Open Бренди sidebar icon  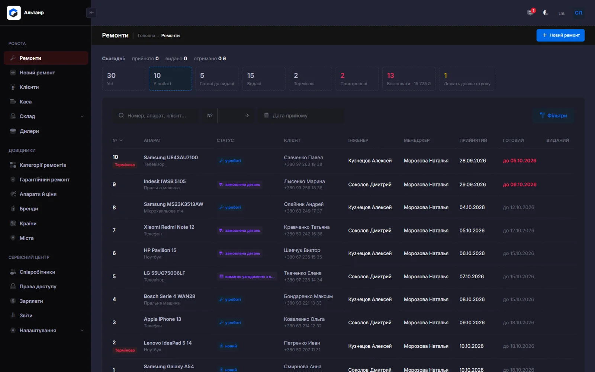[x=13, y=209]
